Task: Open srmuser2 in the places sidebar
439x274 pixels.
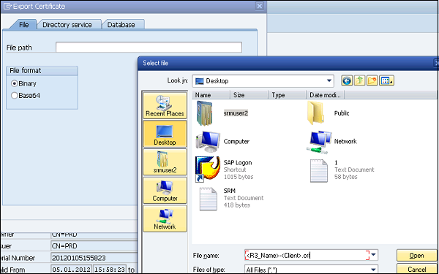Action: click(x=165, y=162)
